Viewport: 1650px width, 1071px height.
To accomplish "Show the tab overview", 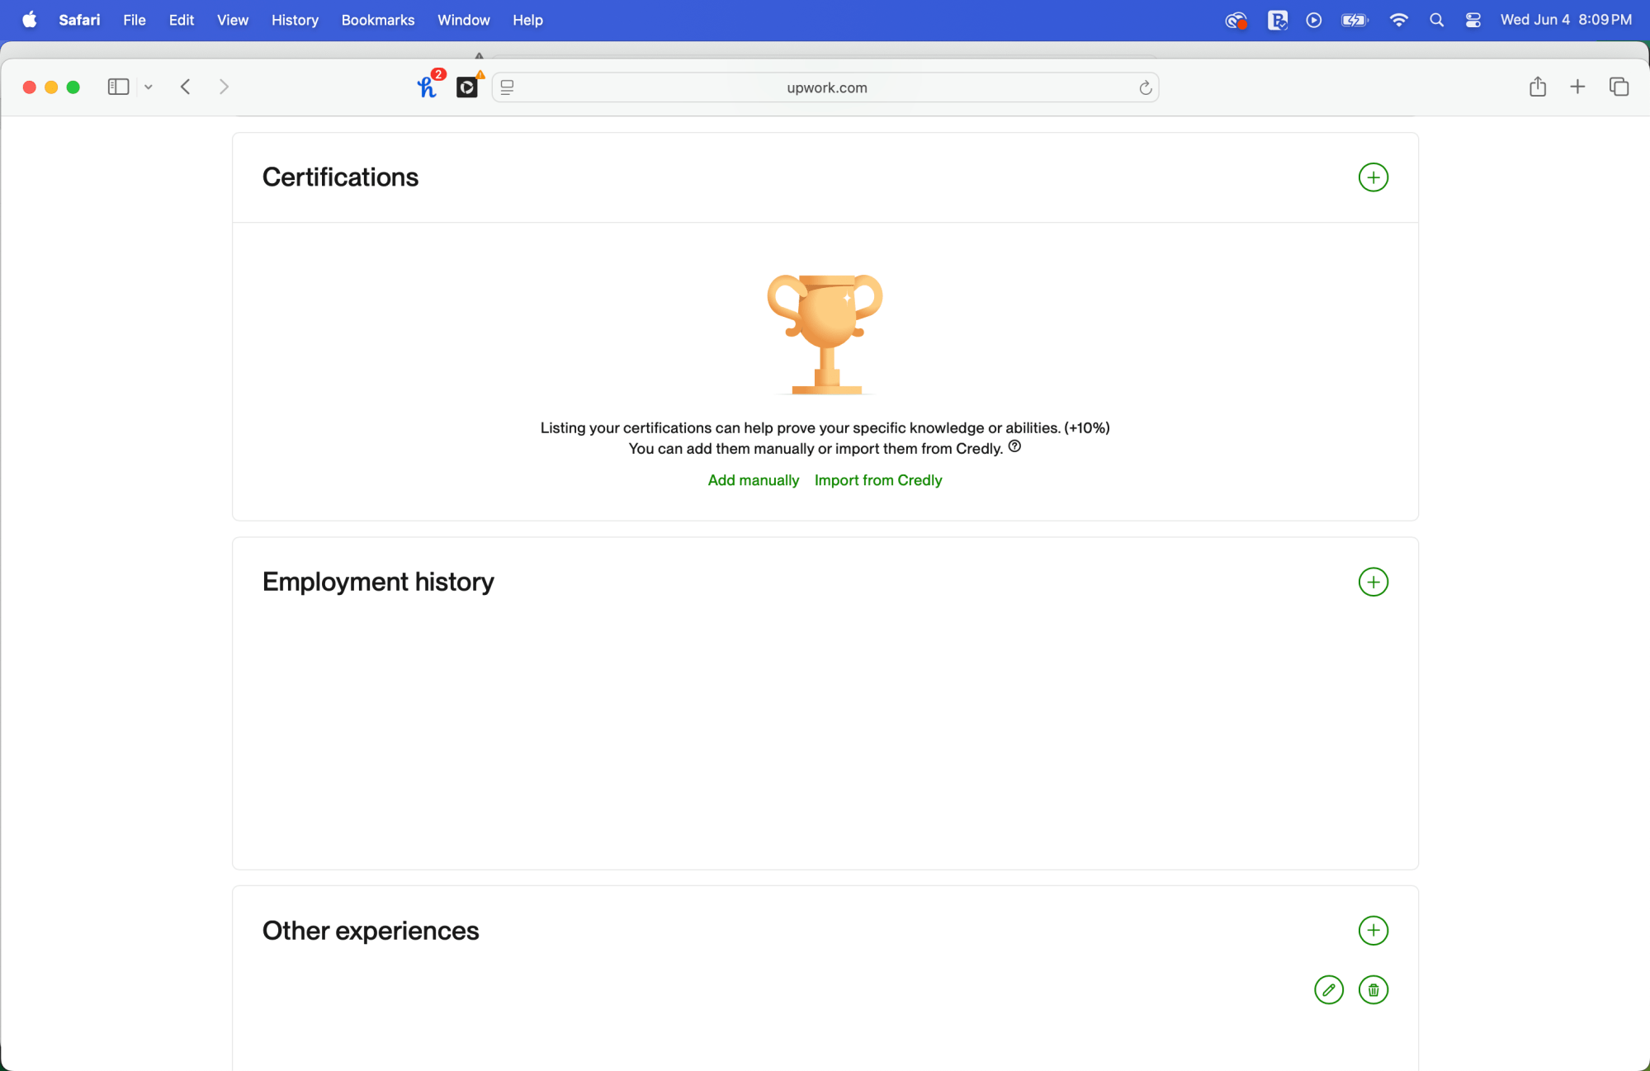I will coord(1619,87).
